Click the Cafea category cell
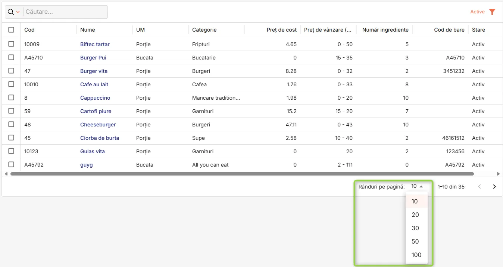This screenshot has height=267, width=503. click(199, 84)
